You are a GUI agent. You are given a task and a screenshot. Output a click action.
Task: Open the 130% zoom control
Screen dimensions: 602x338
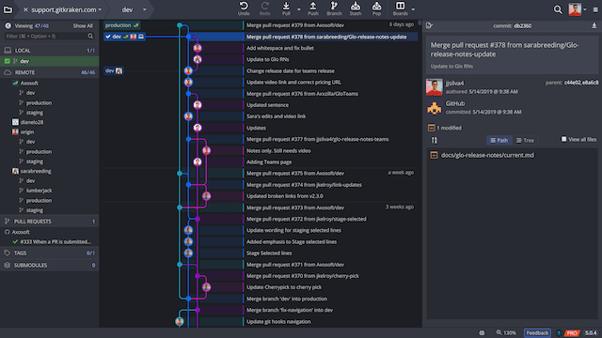point(506,333)
